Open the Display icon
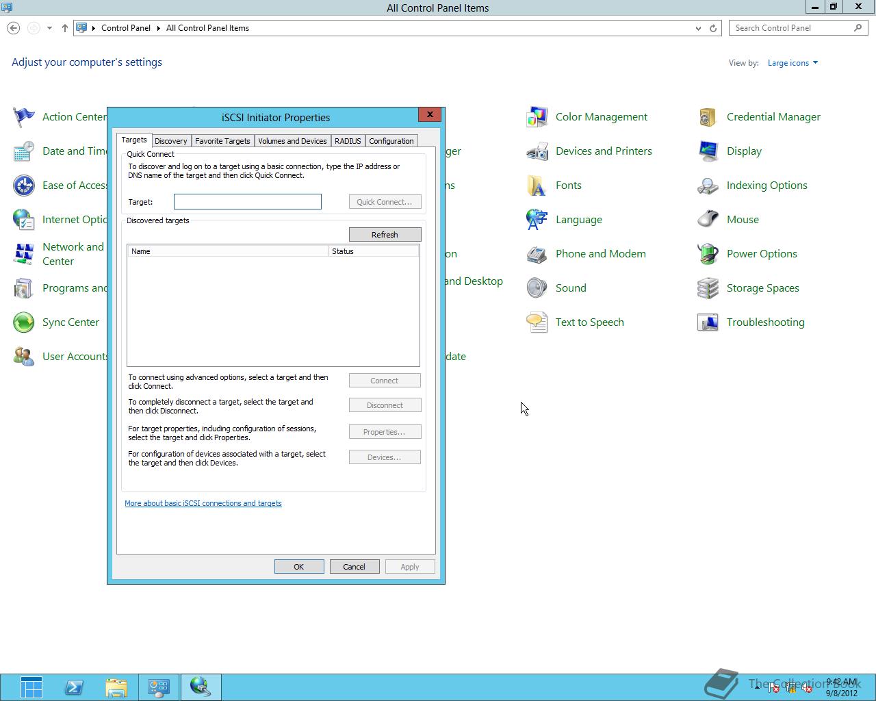The image size is (876, 701). [708, 151]
